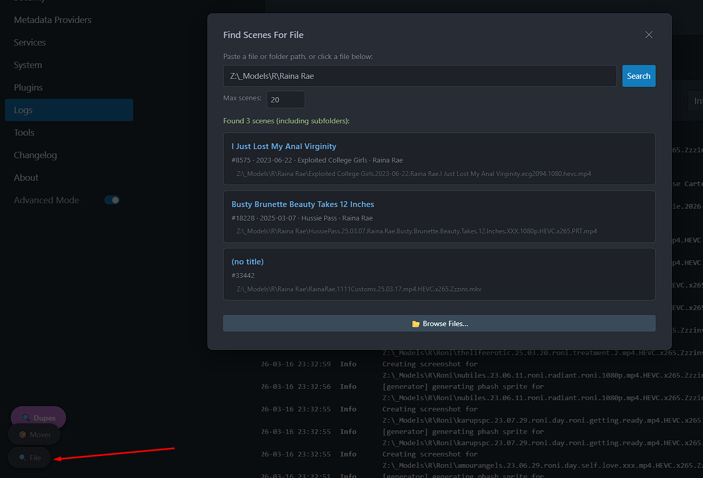Close the Find Scenes For File dialog
Screen dimensions: 703x478
[x=649, y=35]
